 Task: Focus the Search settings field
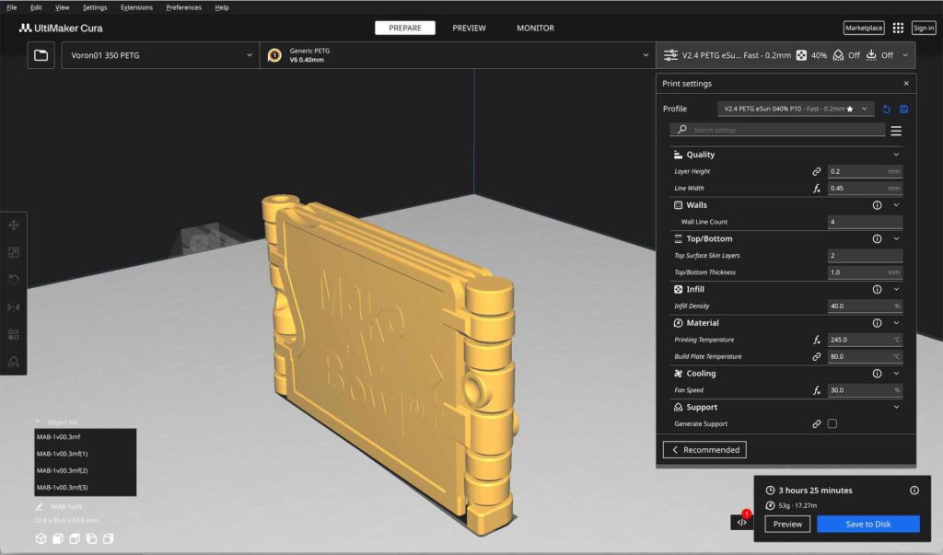pos(777,130)
